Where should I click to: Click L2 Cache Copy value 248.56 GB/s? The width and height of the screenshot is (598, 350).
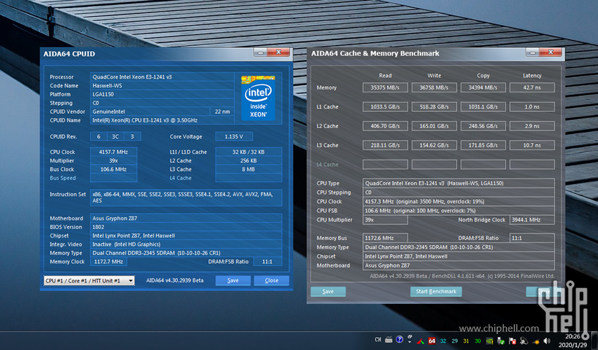pos(483,126)
